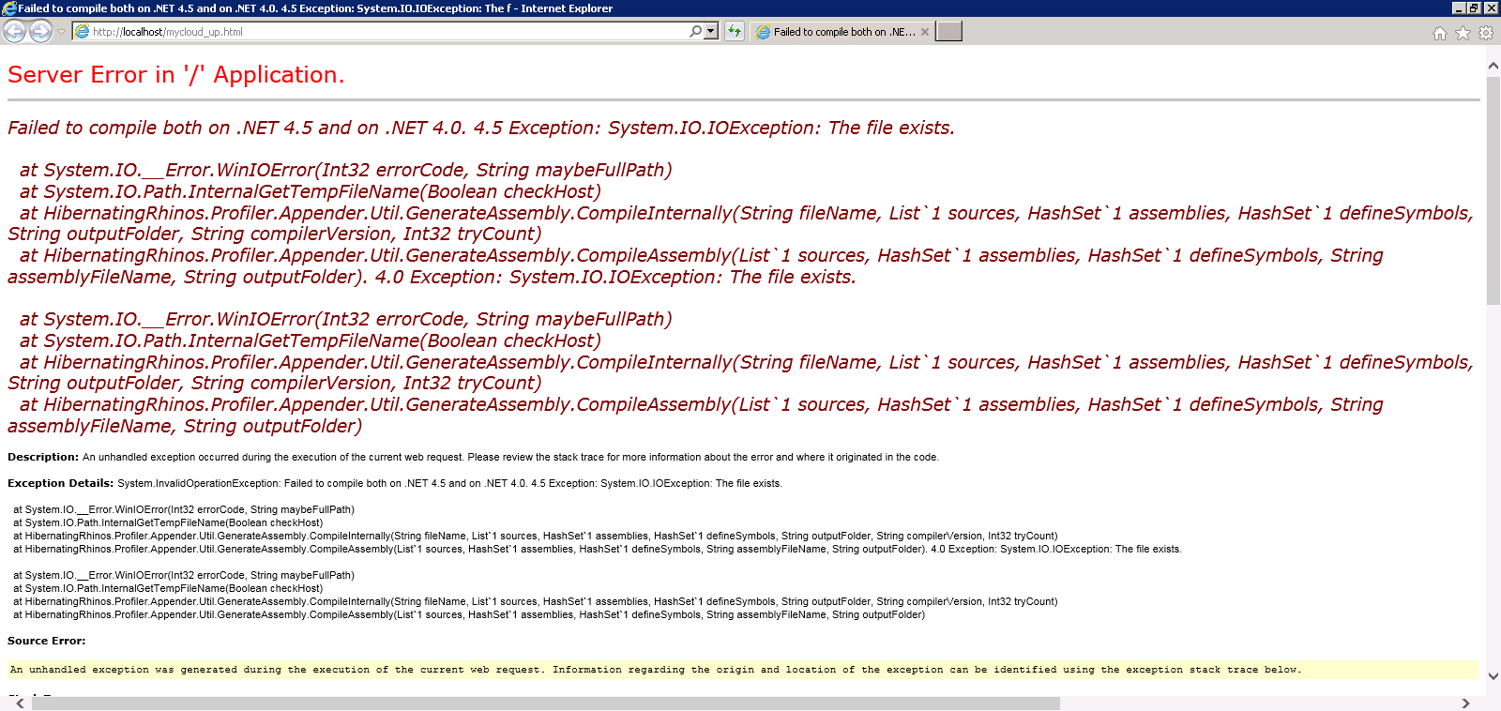The height and width of the screenshot is (711, 1501).
Task: Click the 'Server Error in '/' Application.' heading
Action: click(176, 75)
